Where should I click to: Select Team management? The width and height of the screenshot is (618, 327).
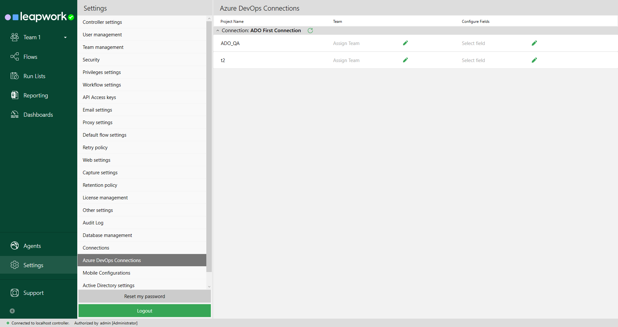click(142, 47)
